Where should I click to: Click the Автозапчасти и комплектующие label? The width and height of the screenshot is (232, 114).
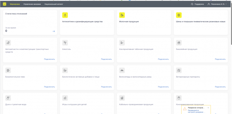tap(27, 50)
